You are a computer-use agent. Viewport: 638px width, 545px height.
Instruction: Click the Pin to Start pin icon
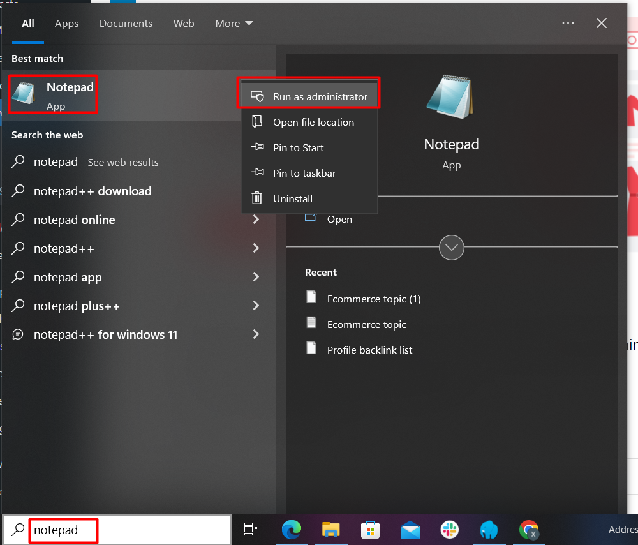(257, 147)
